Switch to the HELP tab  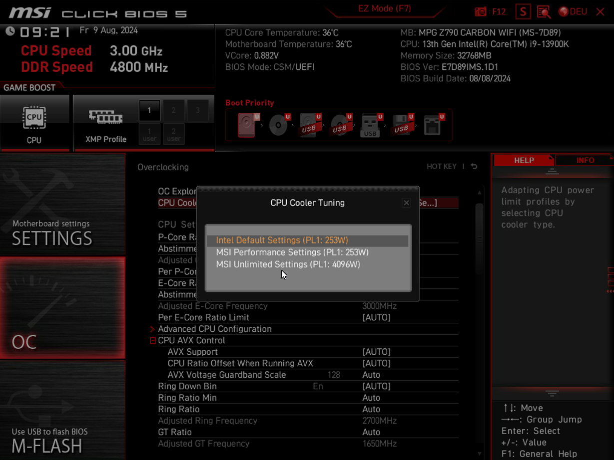coord(524,160)
